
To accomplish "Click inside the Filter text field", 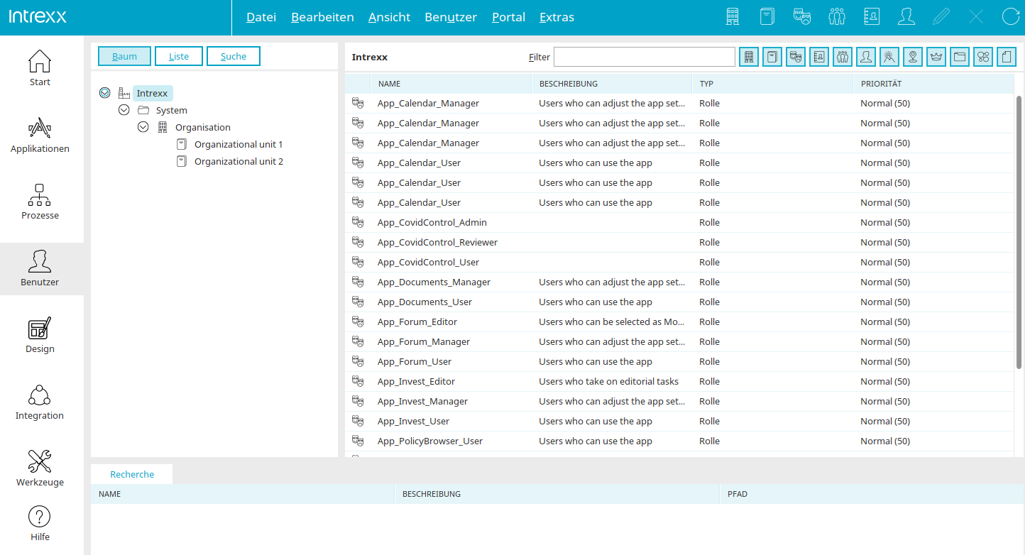I will (645, 57).
